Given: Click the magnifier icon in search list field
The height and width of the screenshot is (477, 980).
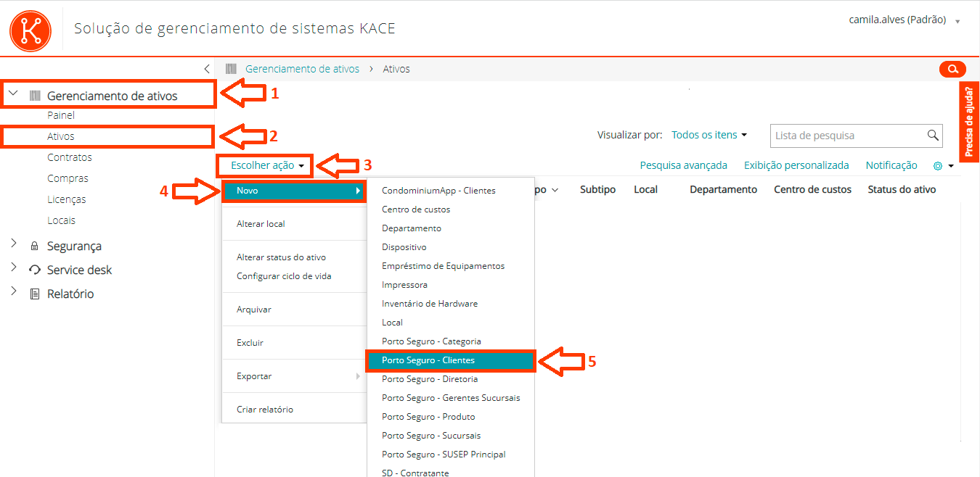Looking at the screenshot, I should pyautogui.click(x=933, y=136).
